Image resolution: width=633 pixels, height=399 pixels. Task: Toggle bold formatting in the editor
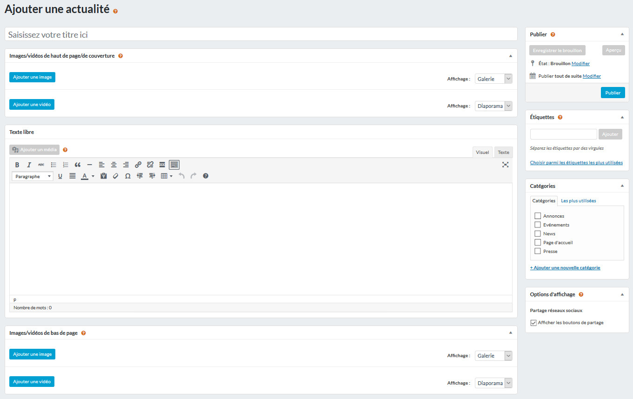17,165
